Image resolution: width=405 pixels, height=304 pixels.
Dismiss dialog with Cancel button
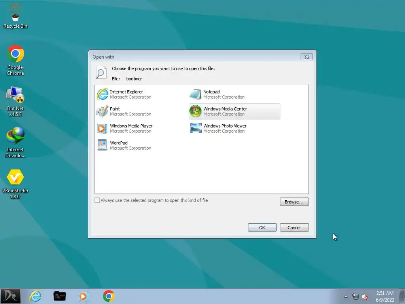click(294, 228)
